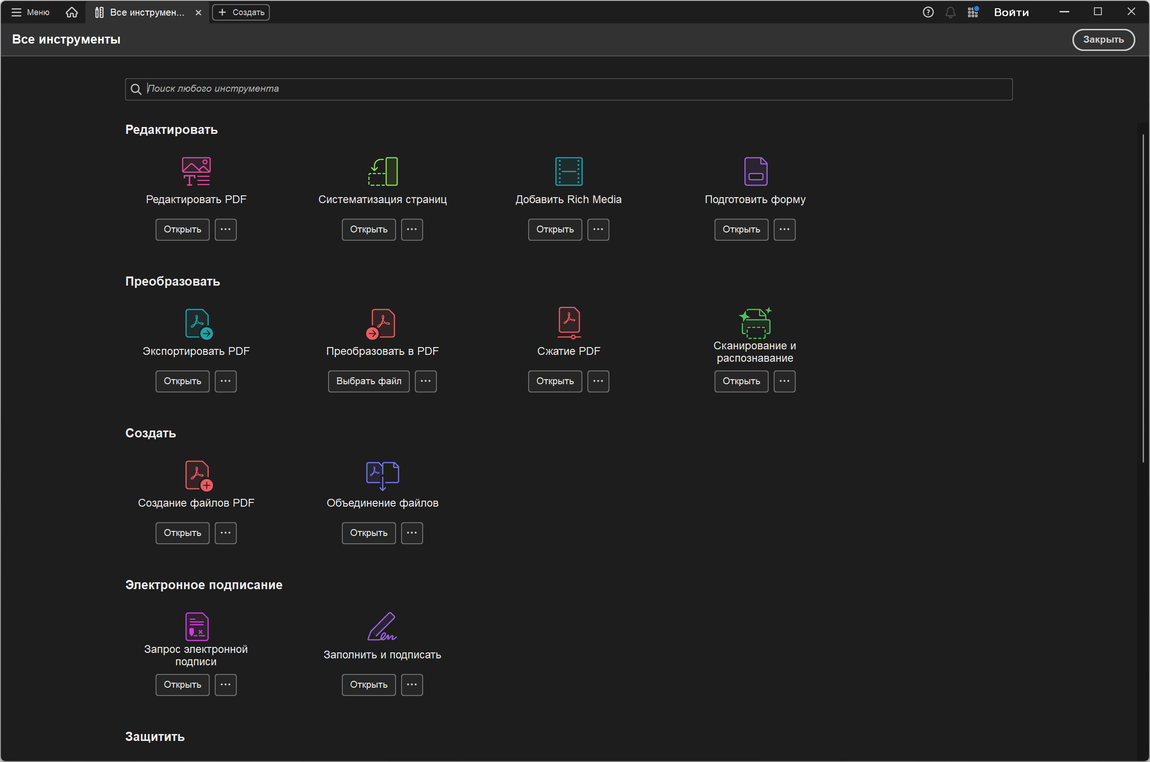Click the Organize Pages icon
The height and width of the screenshot is (762, 1150).
tap(383, 171)
